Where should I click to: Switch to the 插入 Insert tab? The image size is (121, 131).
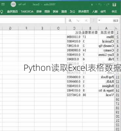click(x=95, y=11)
